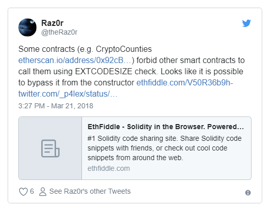The width and height of the screenshot is (277, 211).
Task: Select See Raz0r's other Tweets
Action: point(90,191)
